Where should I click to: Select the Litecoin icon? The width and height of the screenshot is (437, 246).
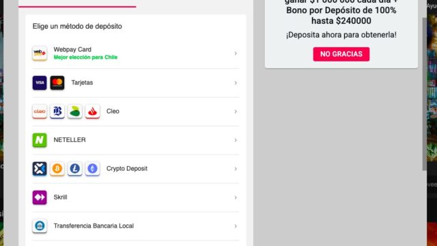point(74,169)
